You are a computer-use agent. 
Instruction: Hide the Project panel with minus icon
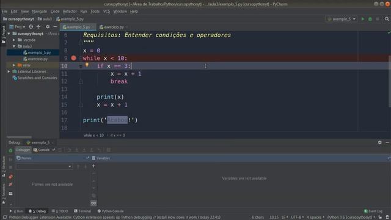point(55,27)
